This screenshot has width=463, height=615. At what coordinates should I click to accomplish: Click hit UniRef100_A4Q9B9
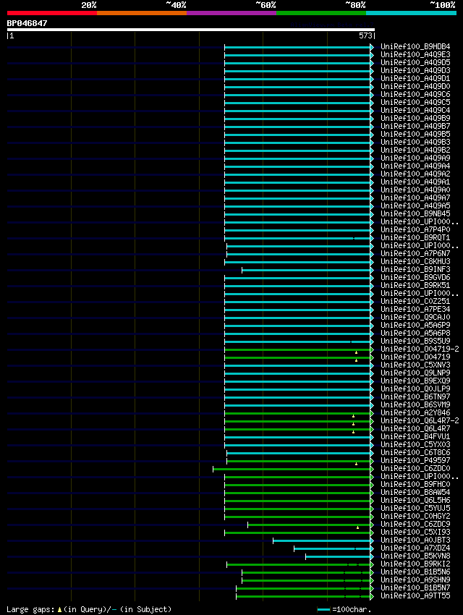pos(415,118)
